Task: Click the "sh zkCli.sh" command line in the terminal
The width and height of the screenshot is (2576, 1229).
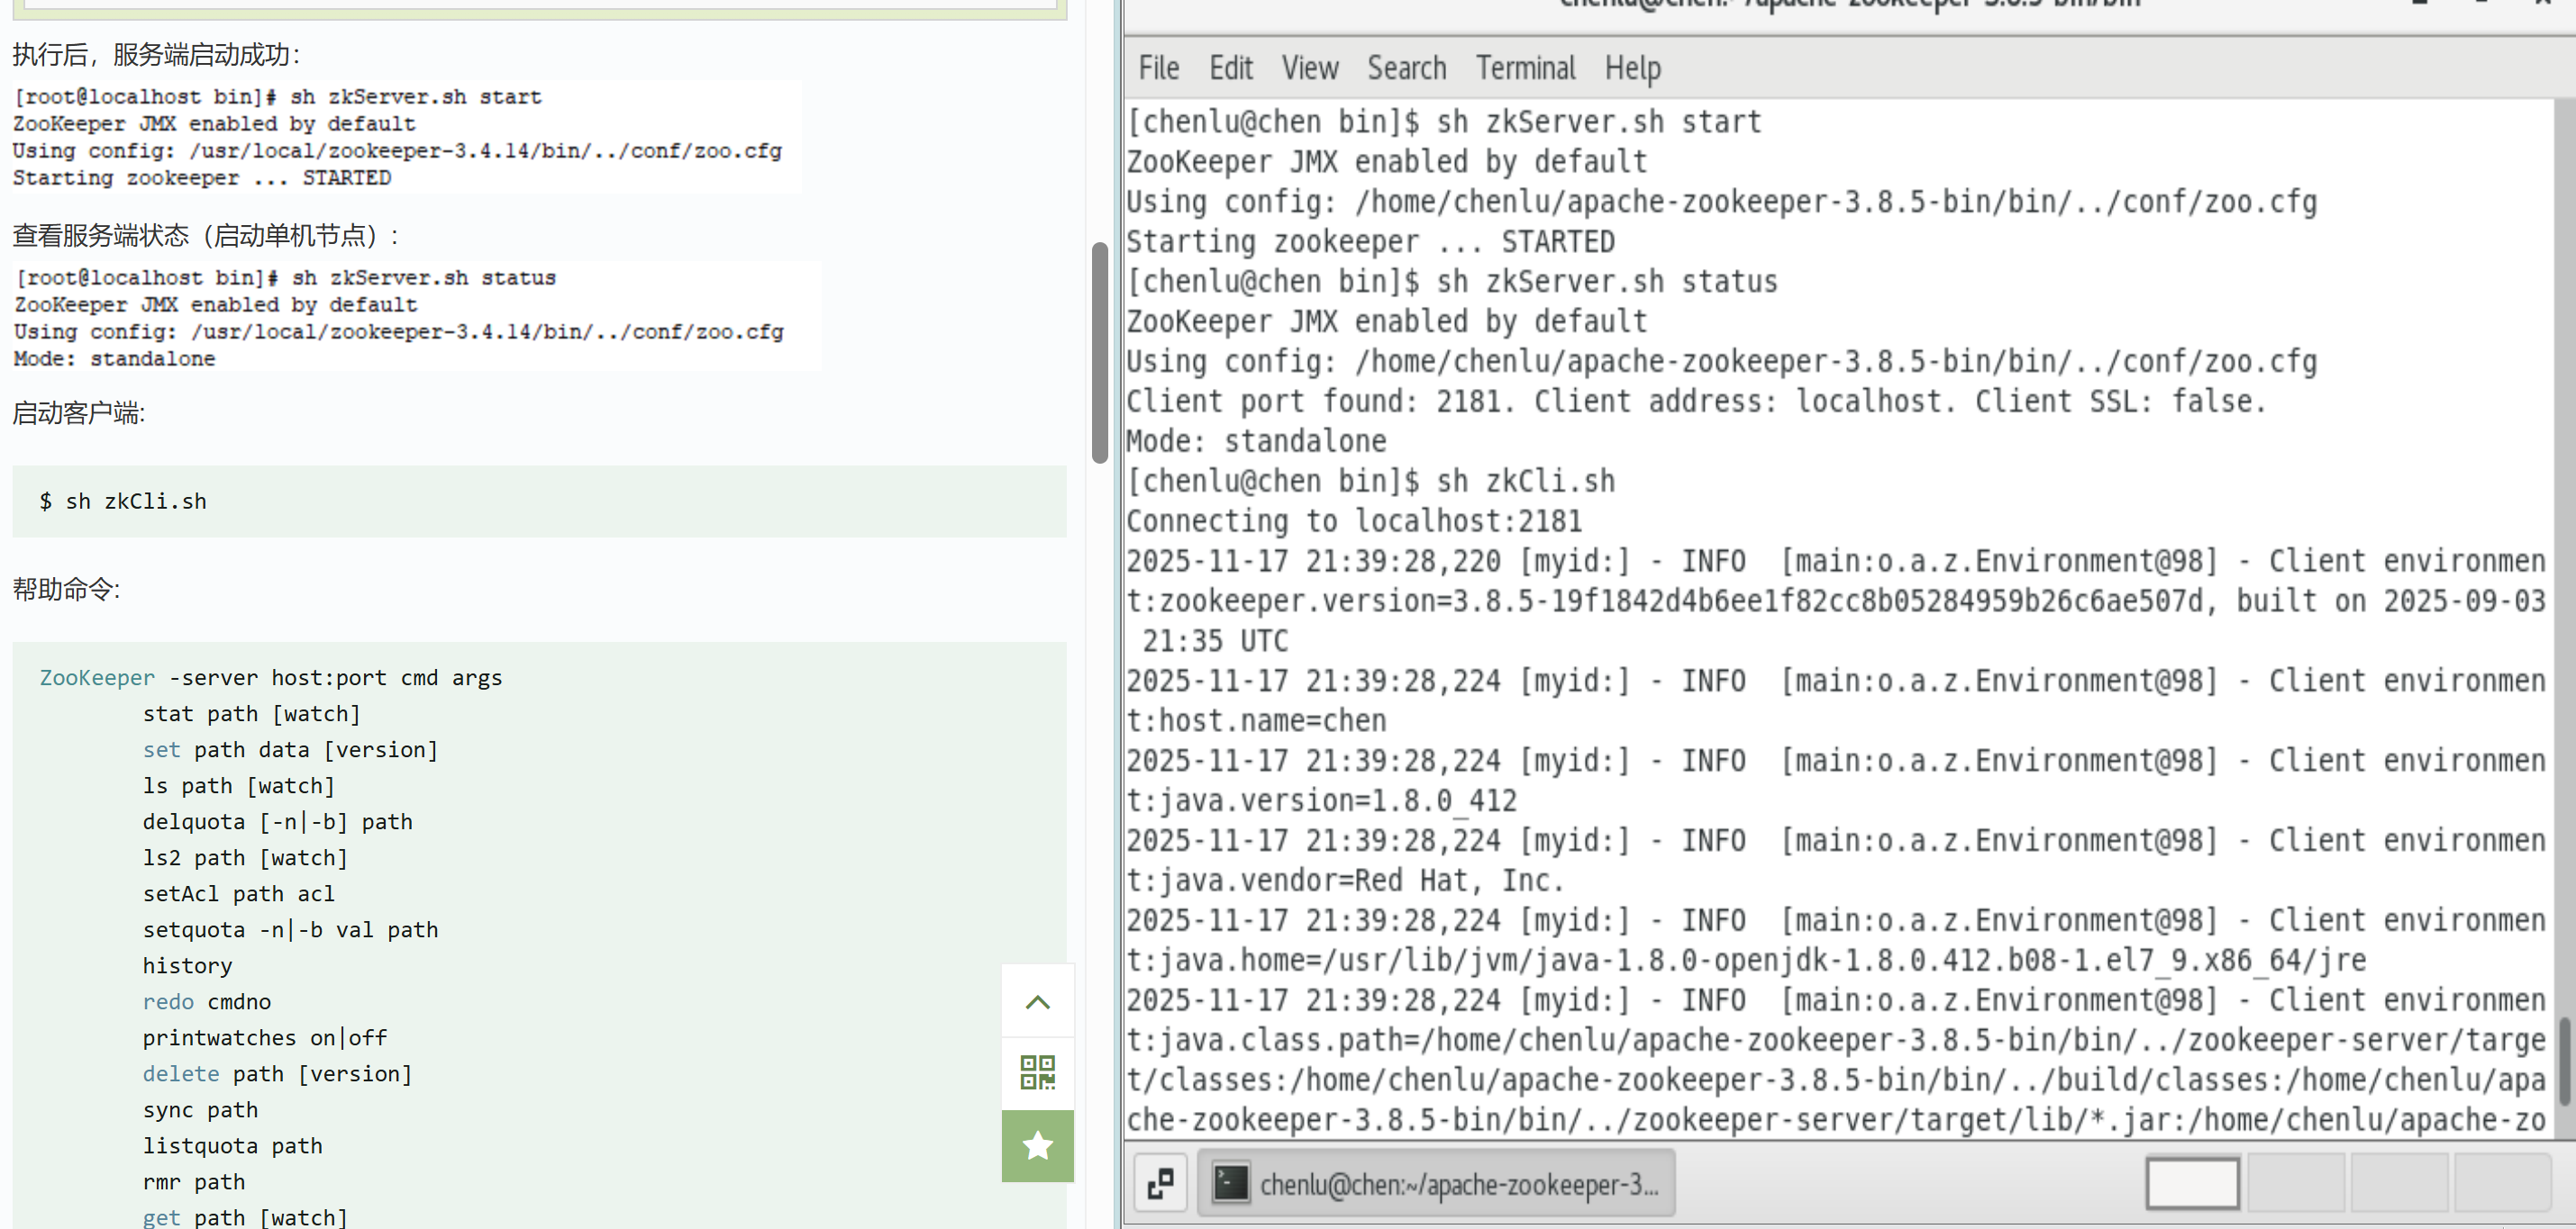Action: (x=1525, y=481)
